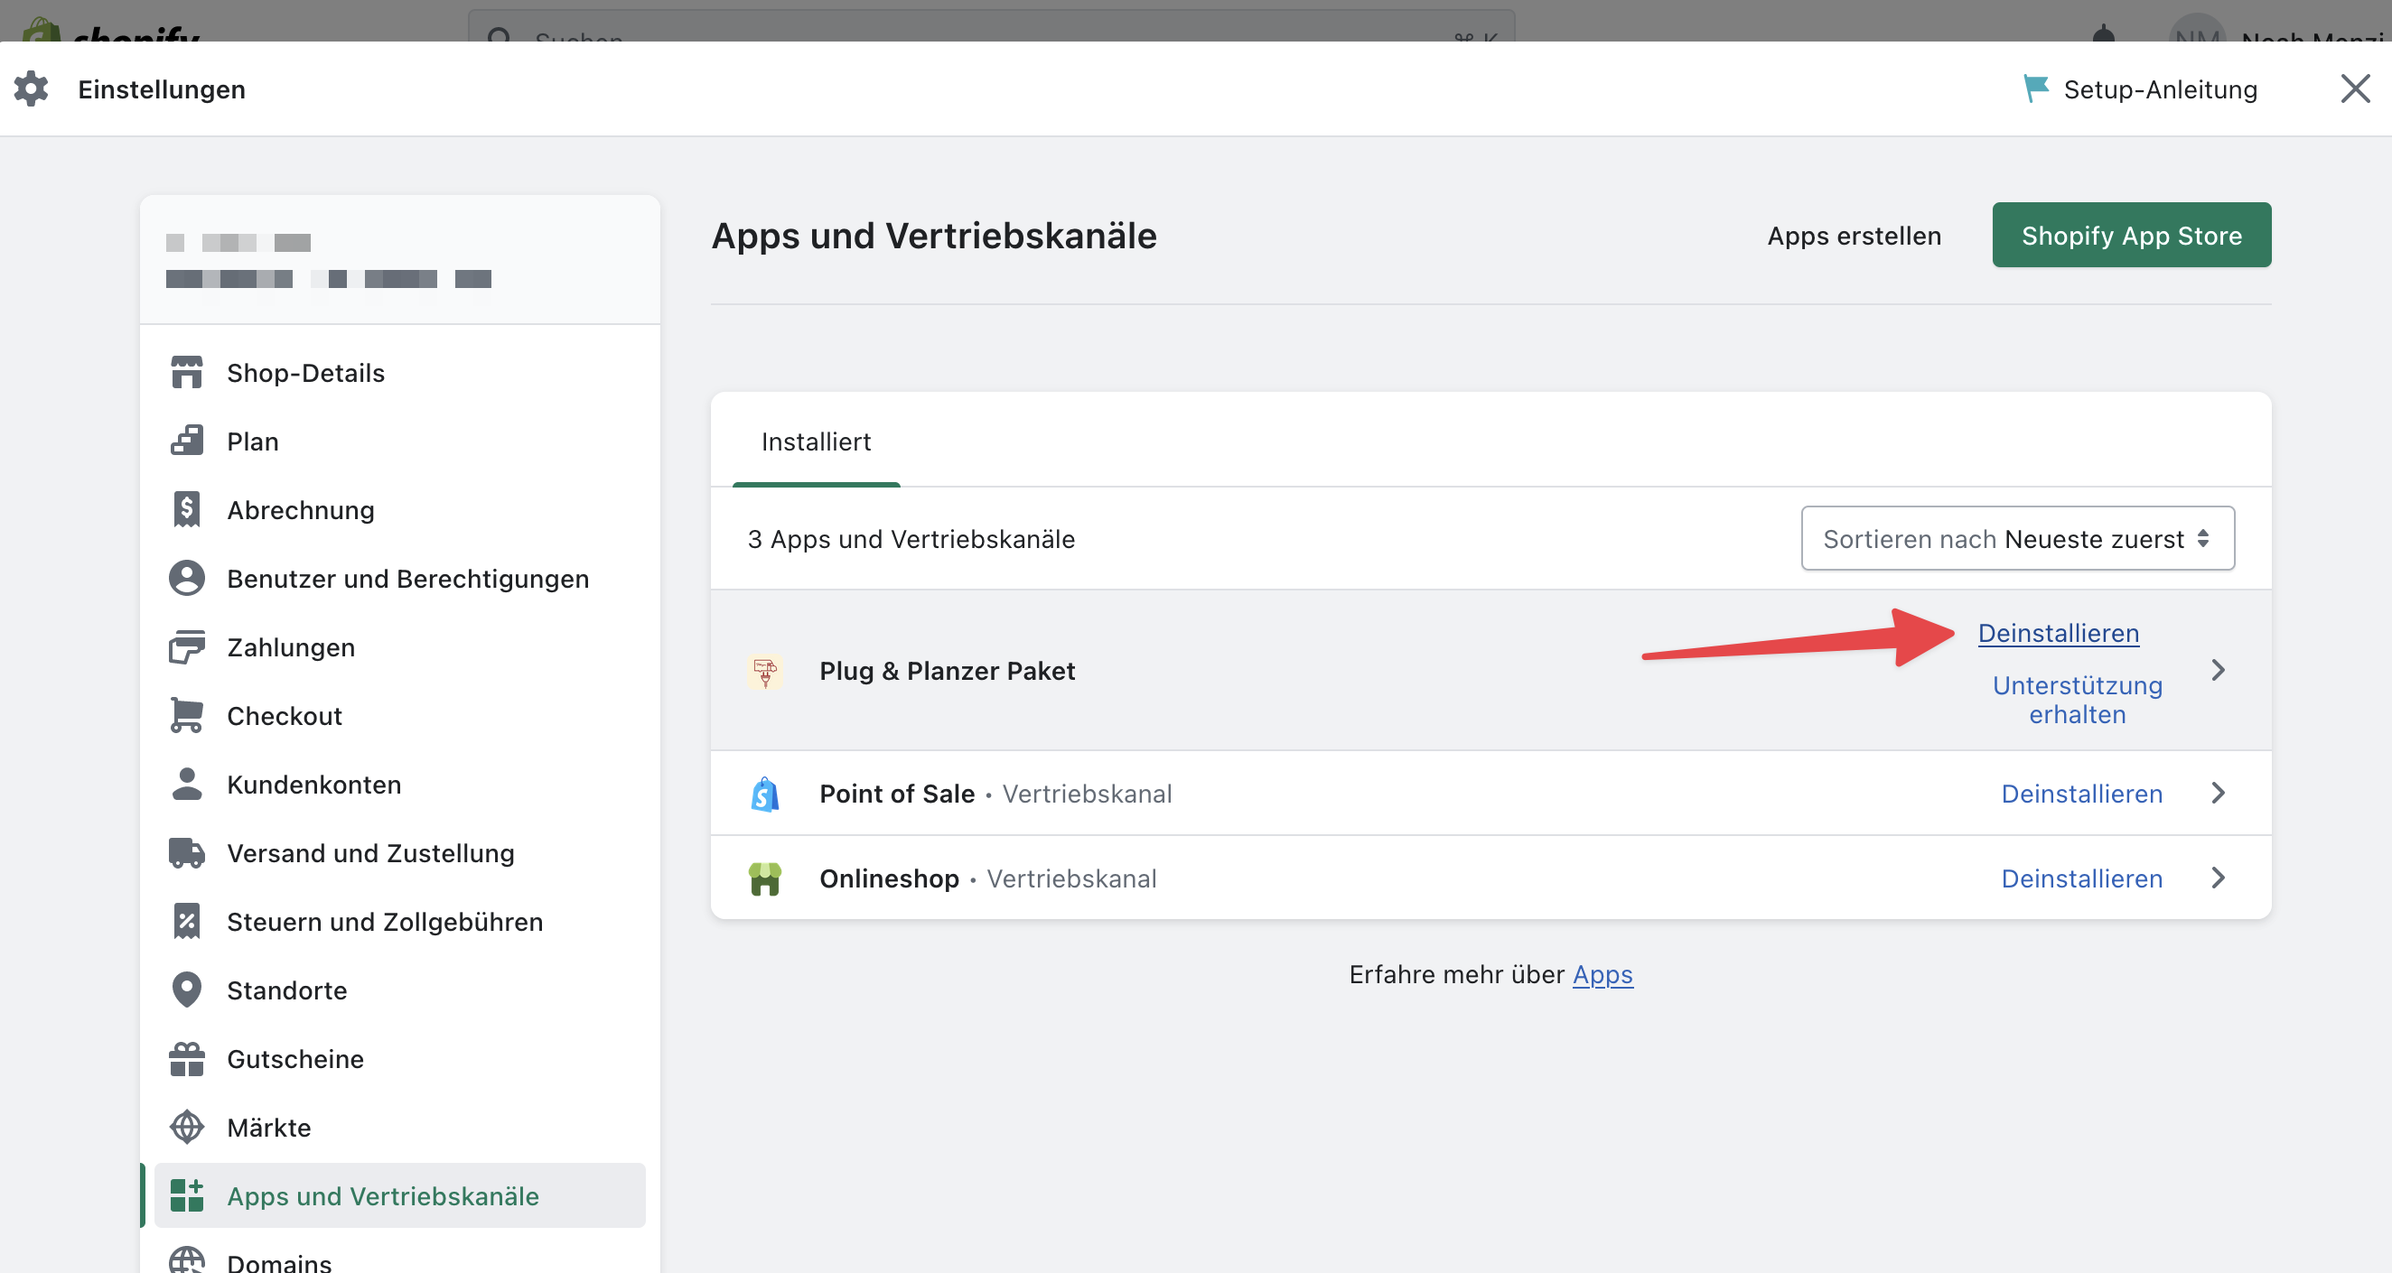The image size is (2392, 1273).
Task: Click the Point of Sale bag icon
Action: pyautogui.click(x=764, y=794)
